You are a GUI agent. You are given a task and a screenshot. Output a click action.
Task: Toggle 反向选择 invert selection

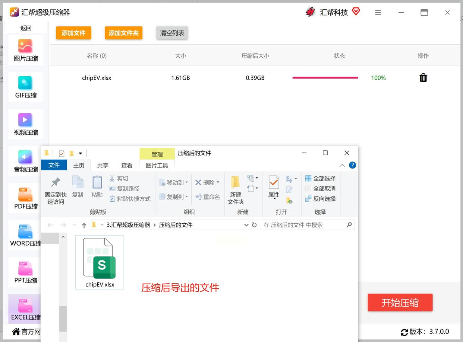tap(321, 199)
